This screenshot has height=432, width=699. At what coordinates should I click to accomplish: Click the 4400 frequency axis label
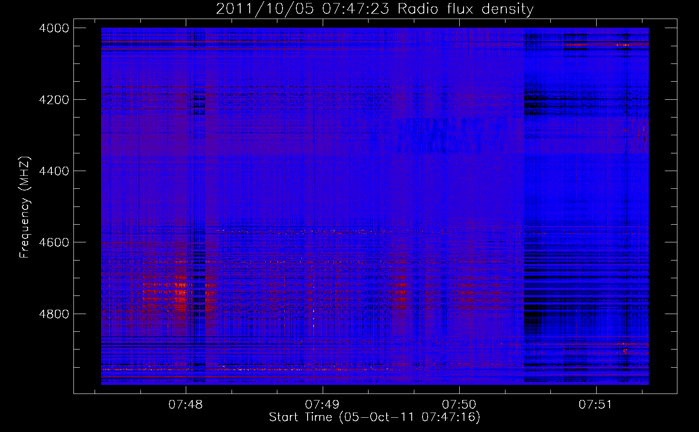click(54, 171)
